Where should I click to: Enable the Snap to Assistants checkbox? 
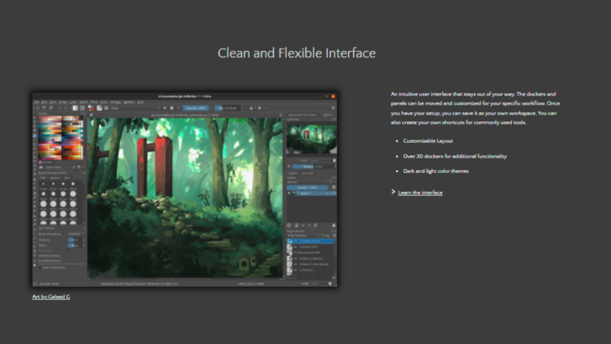pos(40,268)
